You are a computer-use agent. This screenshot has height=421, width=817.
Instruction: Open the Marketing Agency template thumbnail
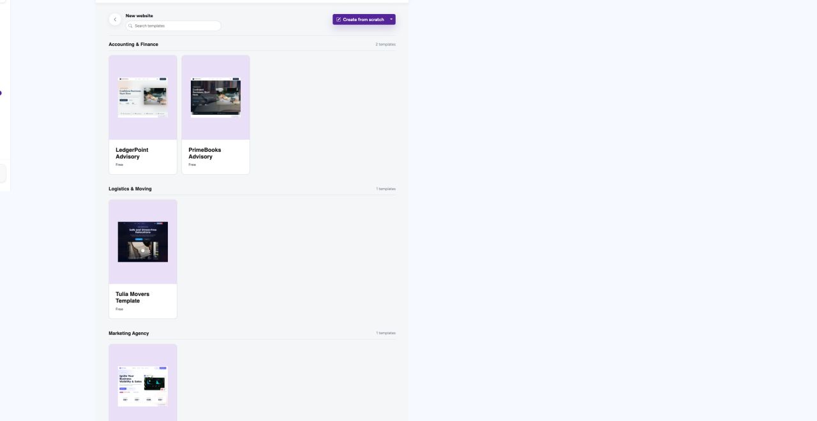143,383
